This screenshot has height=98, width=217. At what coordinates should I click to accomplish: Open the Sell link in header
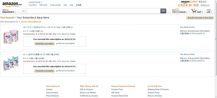tap(65, 5)
